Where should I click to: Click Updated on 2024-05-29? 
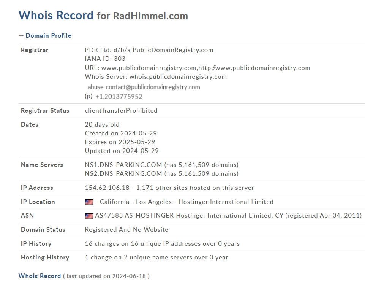click(122, 151)
